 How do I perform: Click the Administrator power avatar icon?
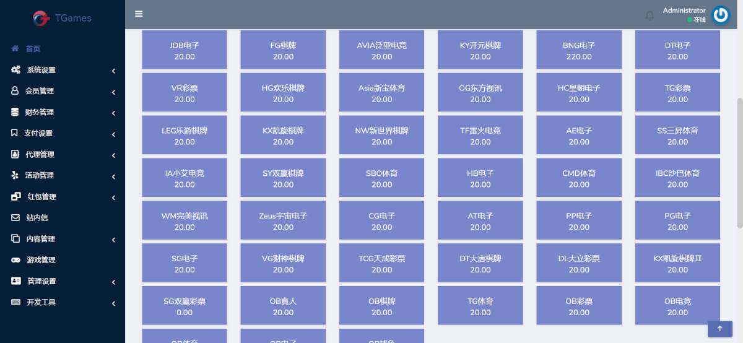point(721,15)
